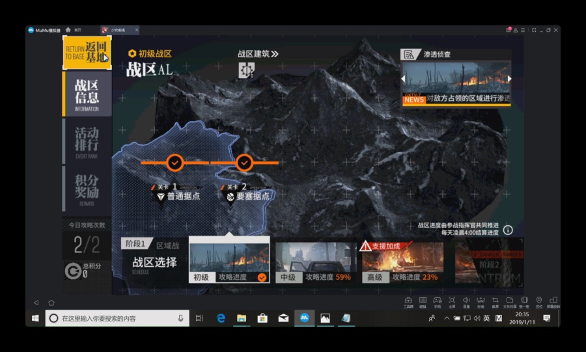Expand 战区建筑 with double chevron
The width and height of the screenshot is (586, 352).
pyautogui.click(x=258, y=54)
